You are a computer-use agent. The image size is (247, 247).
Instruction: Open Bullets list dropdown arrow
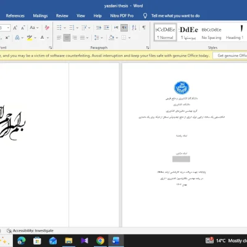click(x=65, y=28)
